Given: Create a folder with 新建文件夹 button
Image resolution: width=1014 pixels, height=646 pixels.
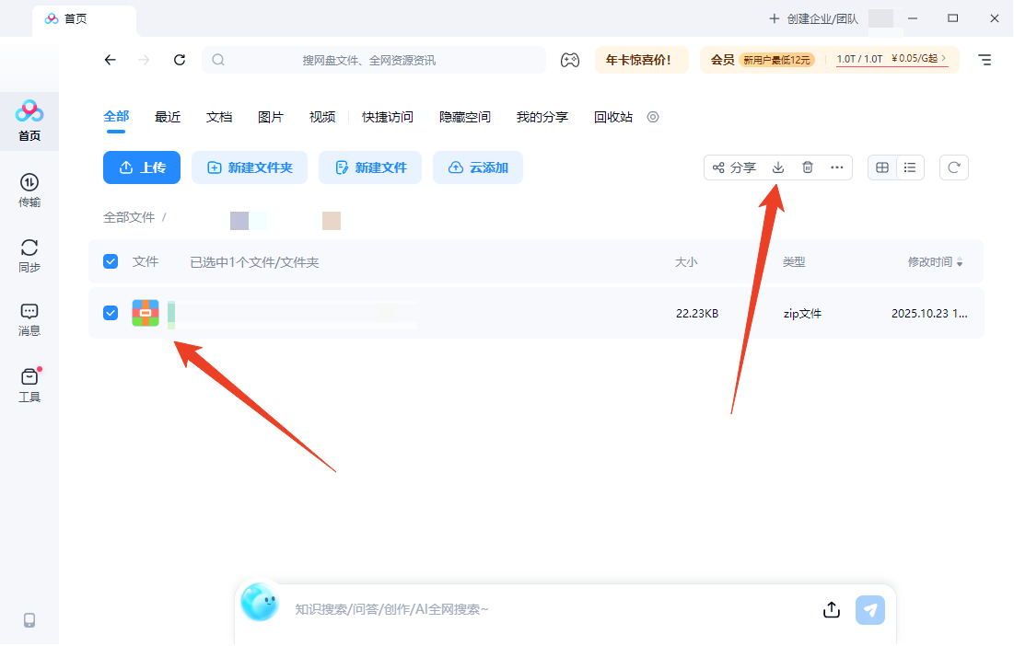Looking at the screenshot, I should click(x=250, y=167).
